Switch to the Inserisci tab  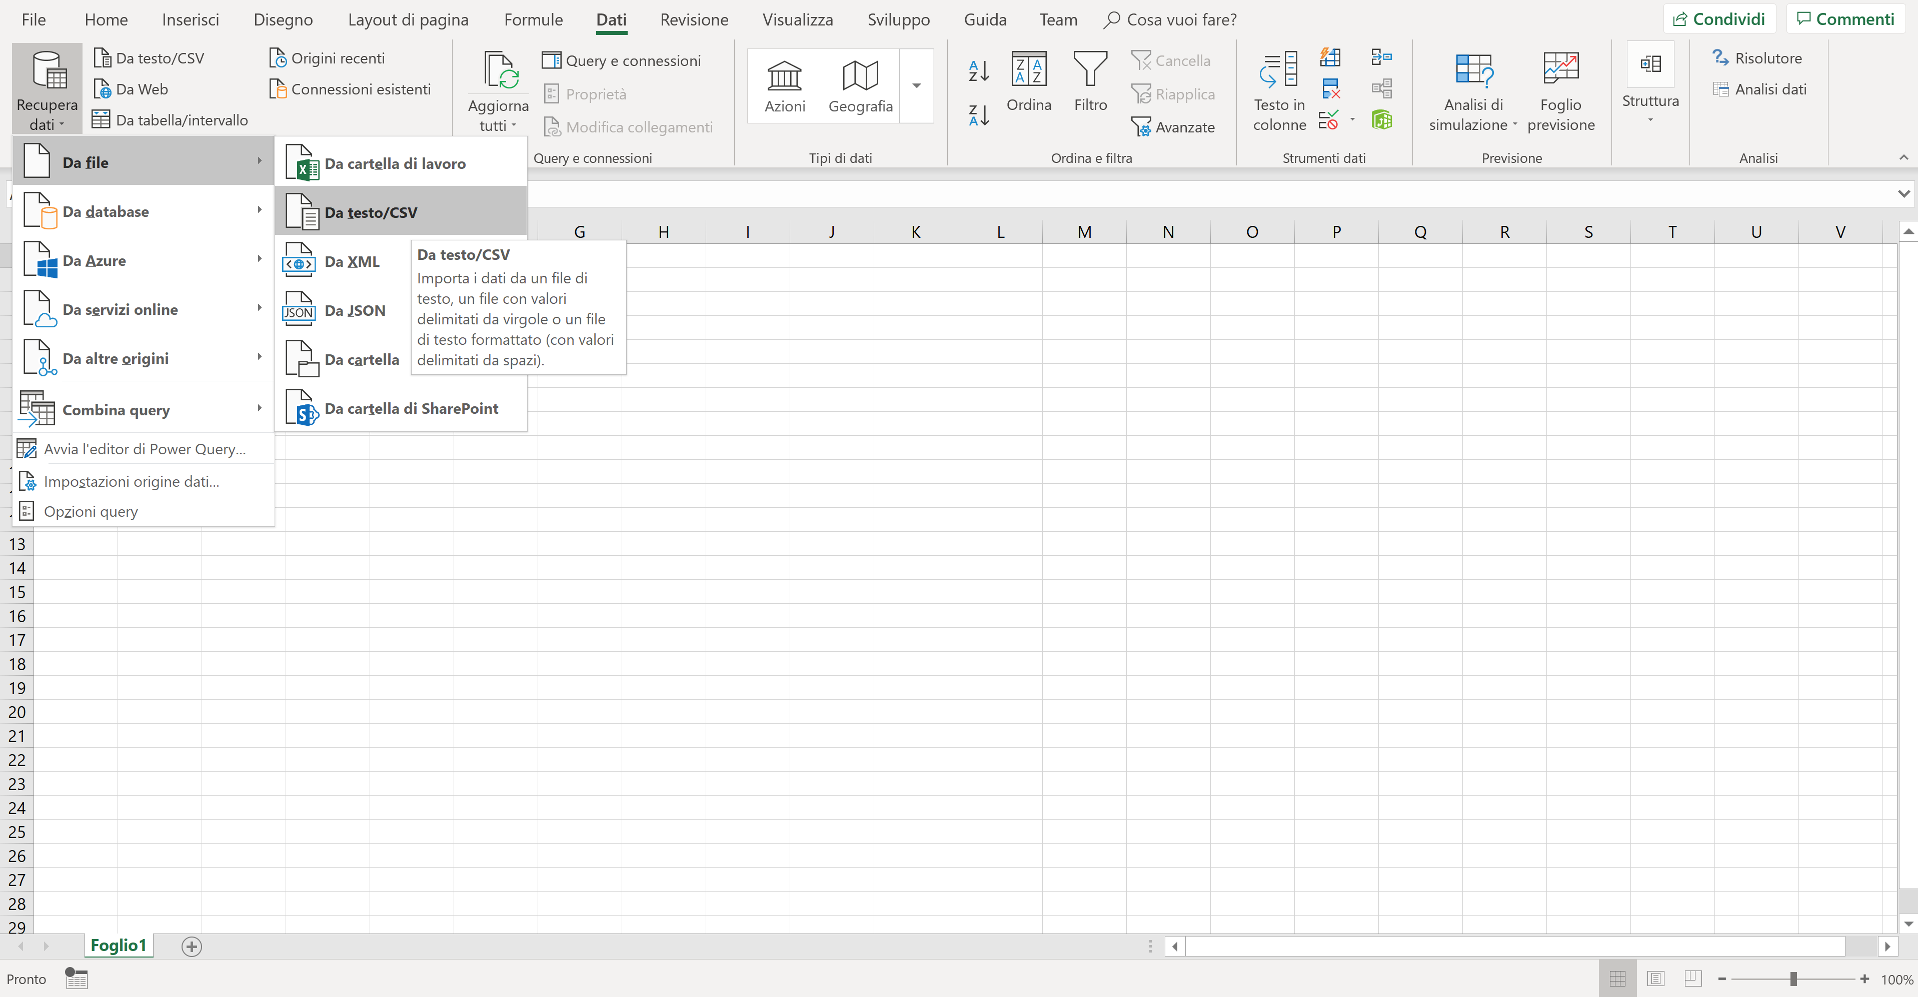point(191,19)
